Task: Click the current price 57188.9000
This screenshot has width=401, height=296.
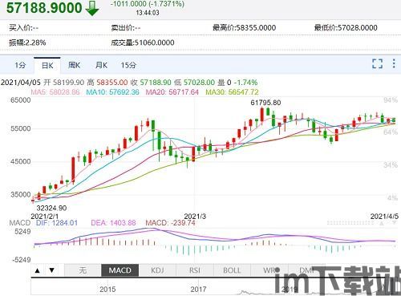Action: pyautogui.click(x=44, y=8)
